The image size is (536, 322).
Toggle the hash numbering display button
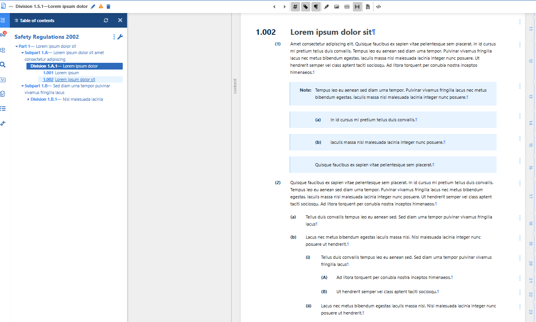295,7
